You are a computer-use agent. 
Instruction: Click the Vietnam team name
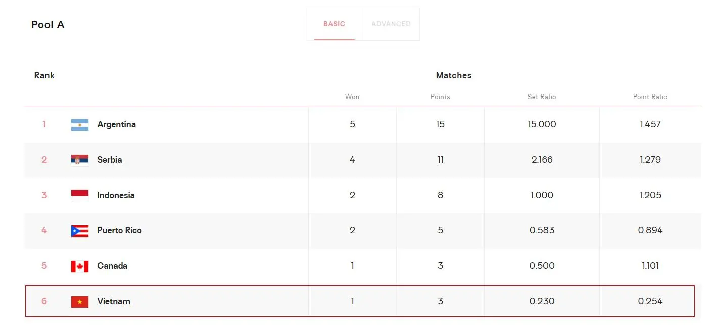[x=114, y=301]
